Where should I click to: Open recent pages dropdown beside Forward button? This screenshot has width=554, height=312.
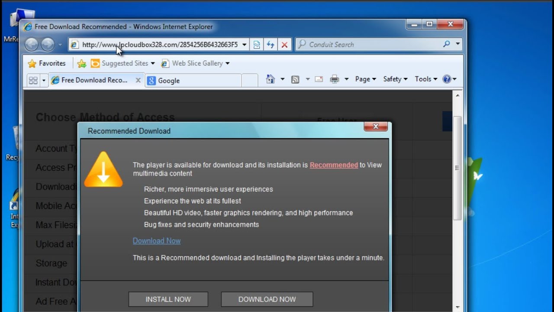[x=60, y=45]
